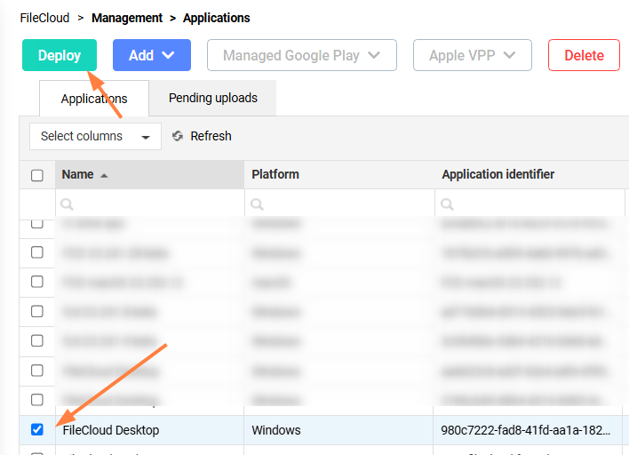Select the Applications tab
Image resolution: width=629 pixels, height=455 pixels.
pyautogui.click(x=93, y=99)
